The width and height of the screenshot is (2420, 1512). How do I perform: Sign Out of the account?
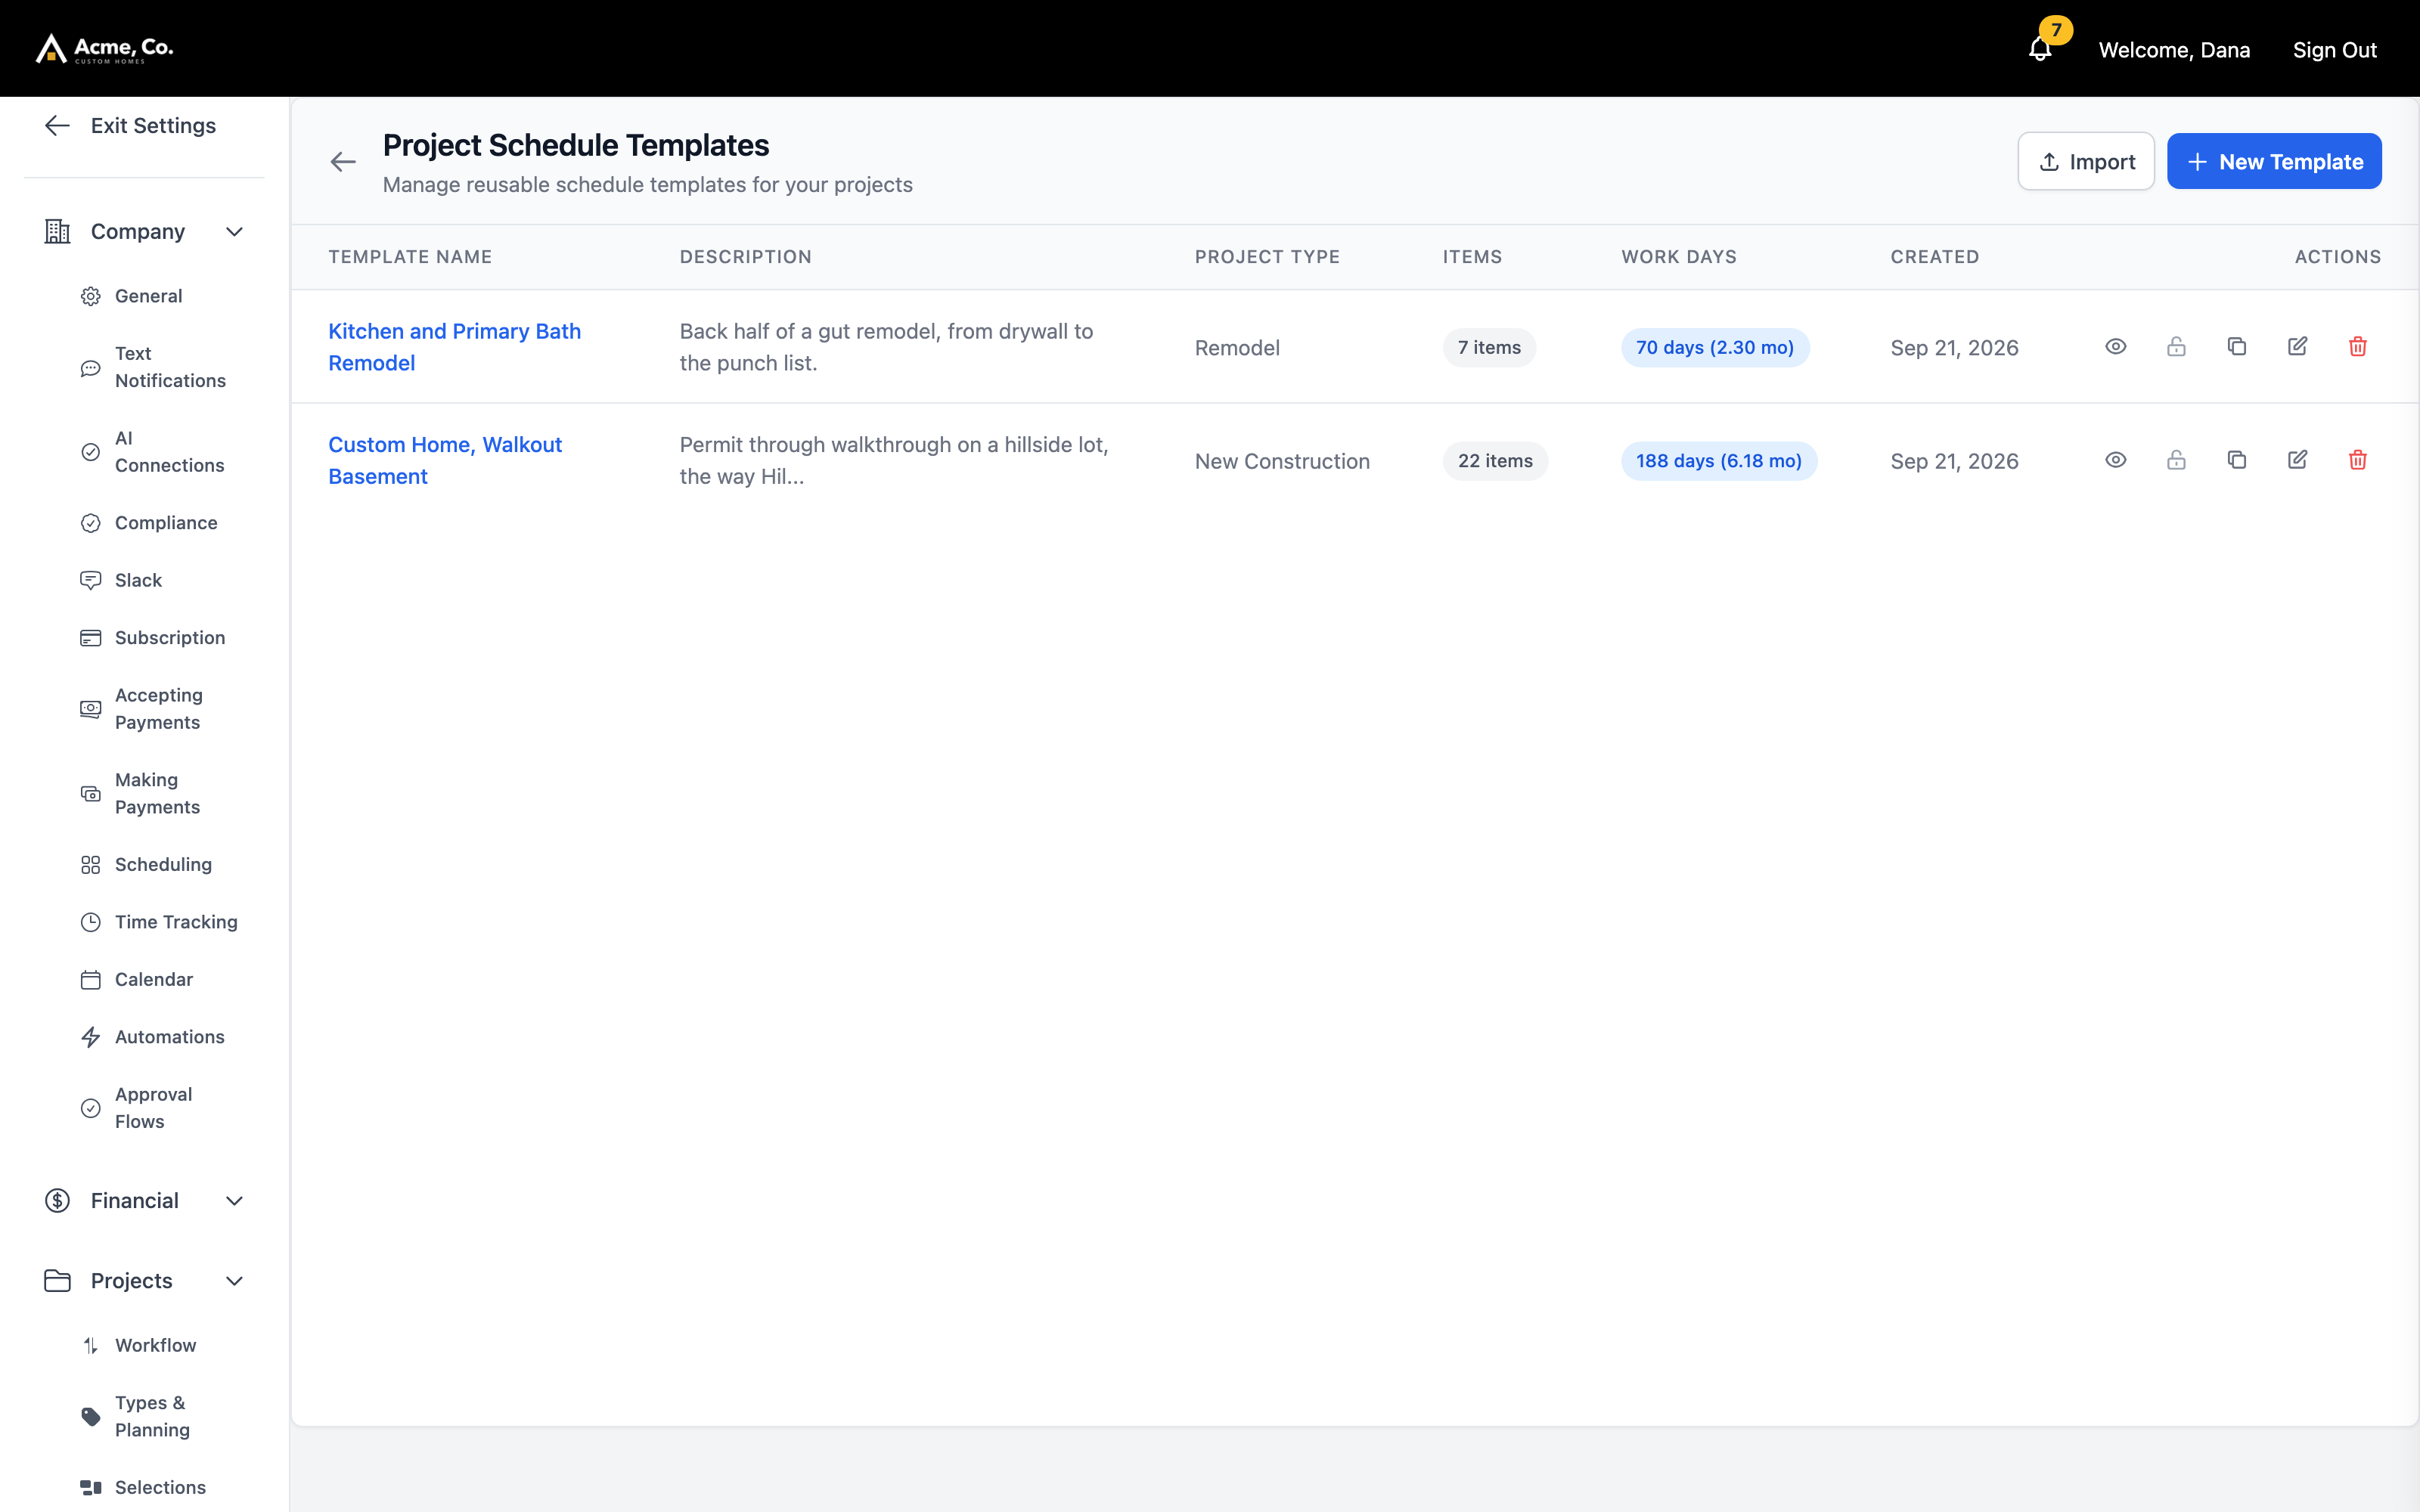coord(2334,50)
